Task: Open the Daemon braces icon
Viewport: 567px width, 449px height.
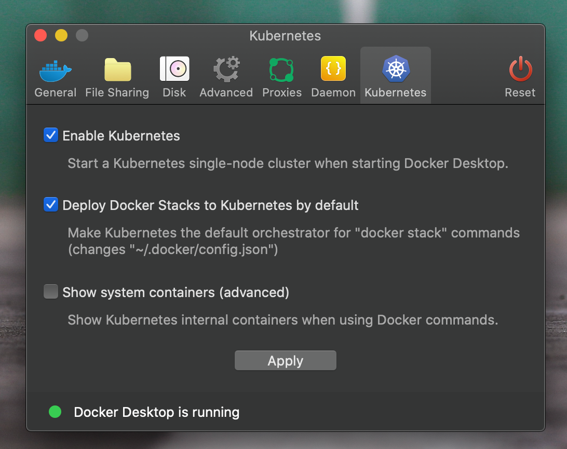Action: [333, 68]
